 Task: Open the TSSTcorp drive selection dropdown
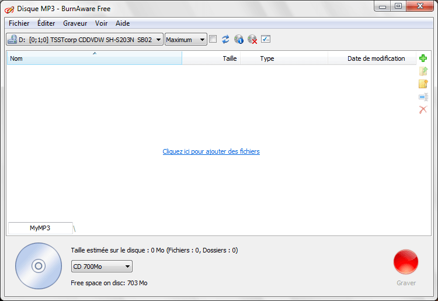click(85, 39)
